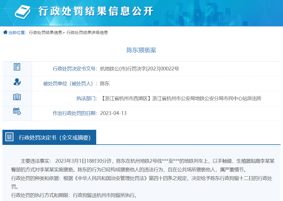The width and height of the screenshot is (283, 201).
Task: Click the punished person value 陈东
Action: (105, 84)
